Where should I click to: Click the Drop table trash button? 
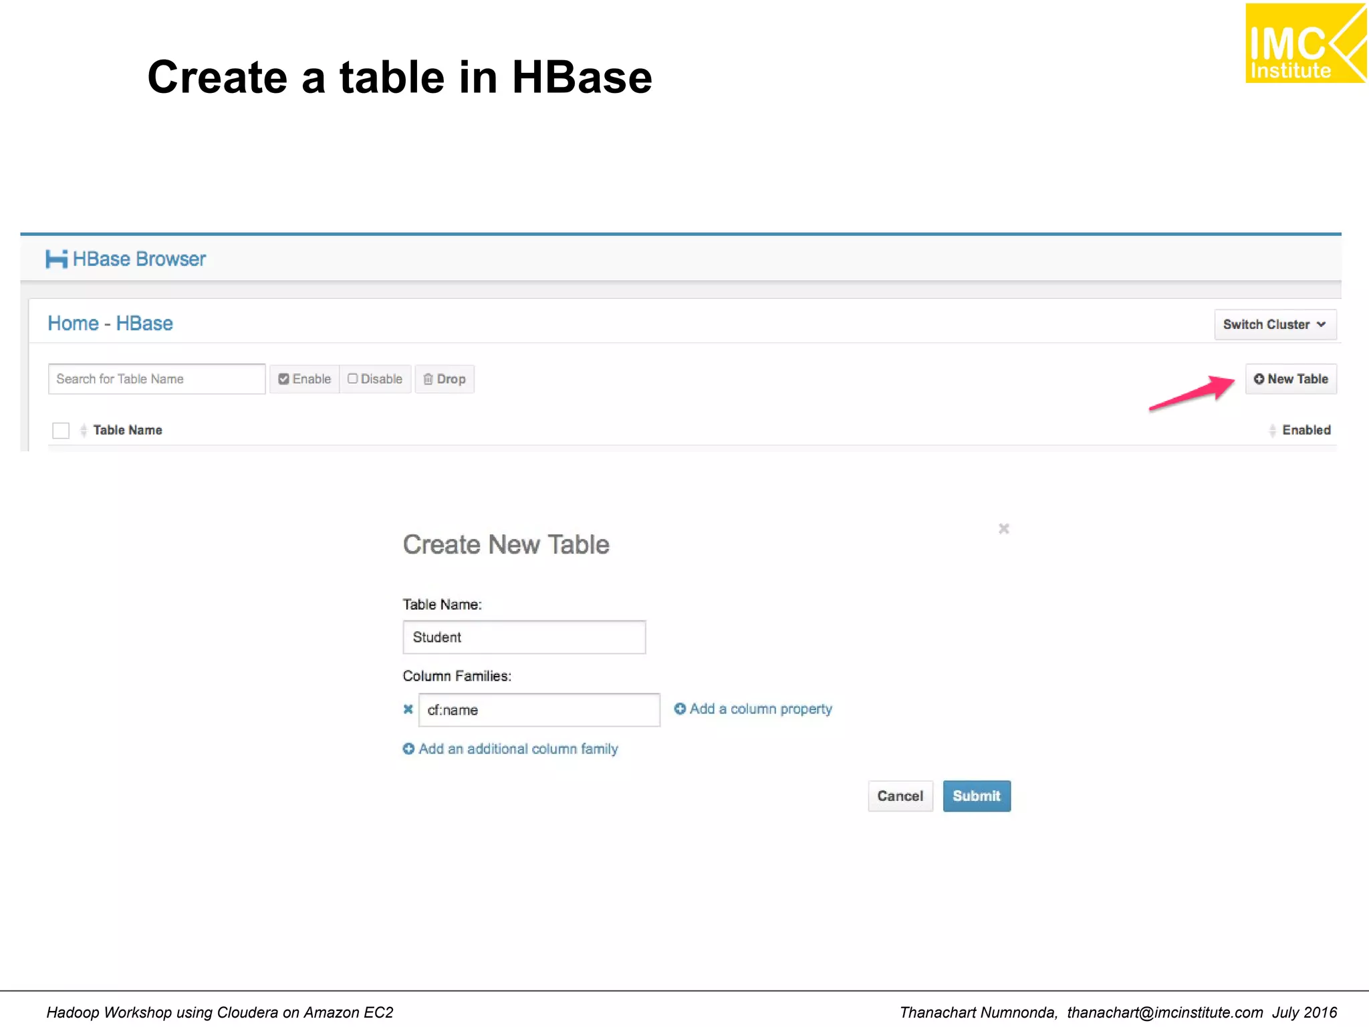click(x=445, y=379)
